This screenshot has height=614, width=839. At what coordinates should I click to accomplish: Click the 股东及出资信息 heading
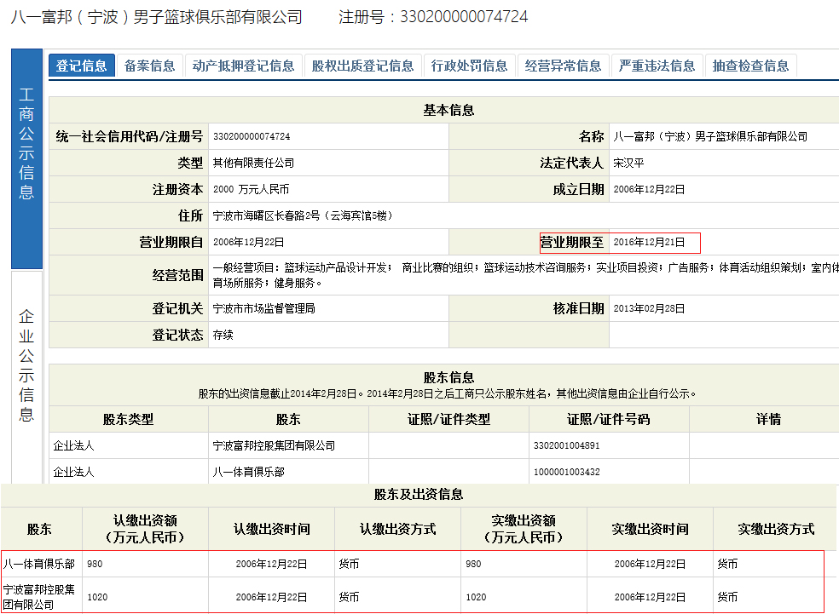419,494
